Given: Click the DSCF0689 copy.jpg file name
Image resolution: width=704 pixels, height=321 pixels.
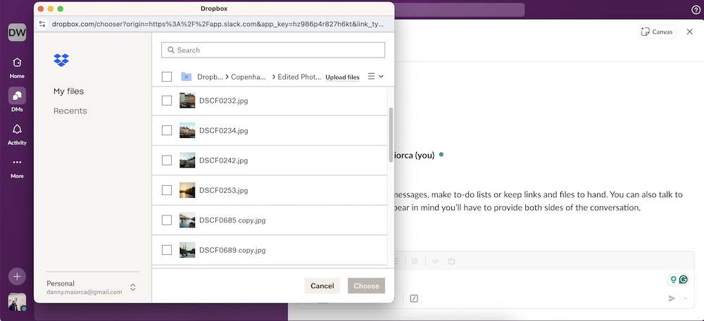Looking at the screenshot, I should pyautogui.click(x=232, y=250).
